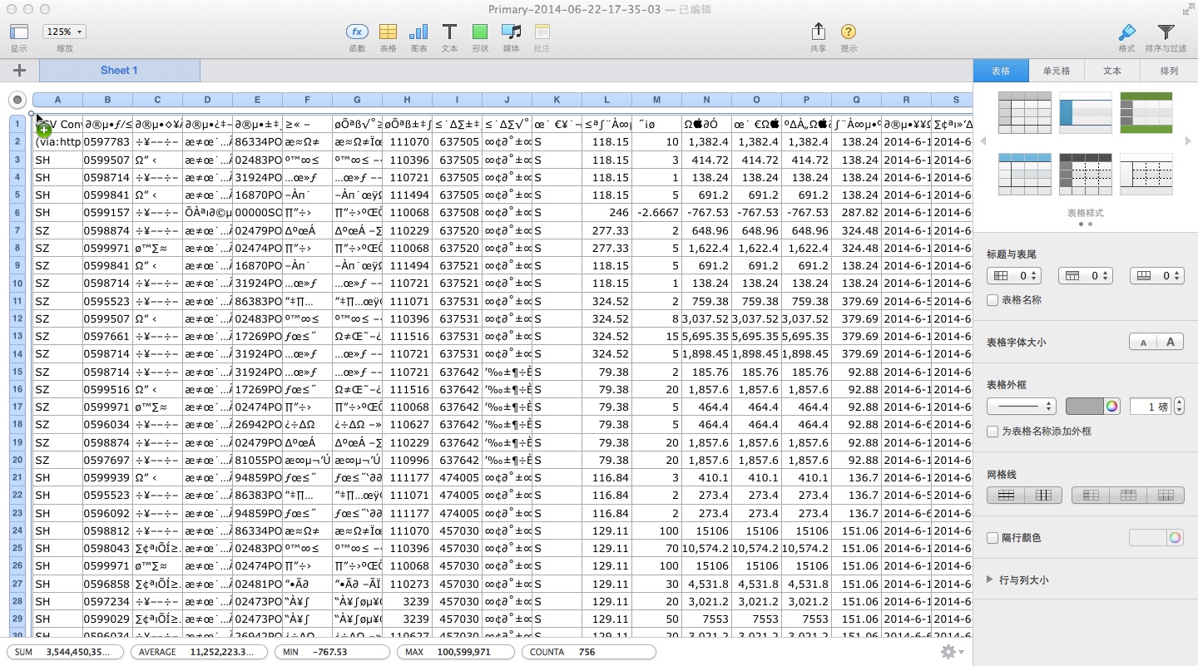The width and height of the screenshot is (1198, 666).
Task: Open the chart (图表) toolbar icon
Action: tap(418, 32)
